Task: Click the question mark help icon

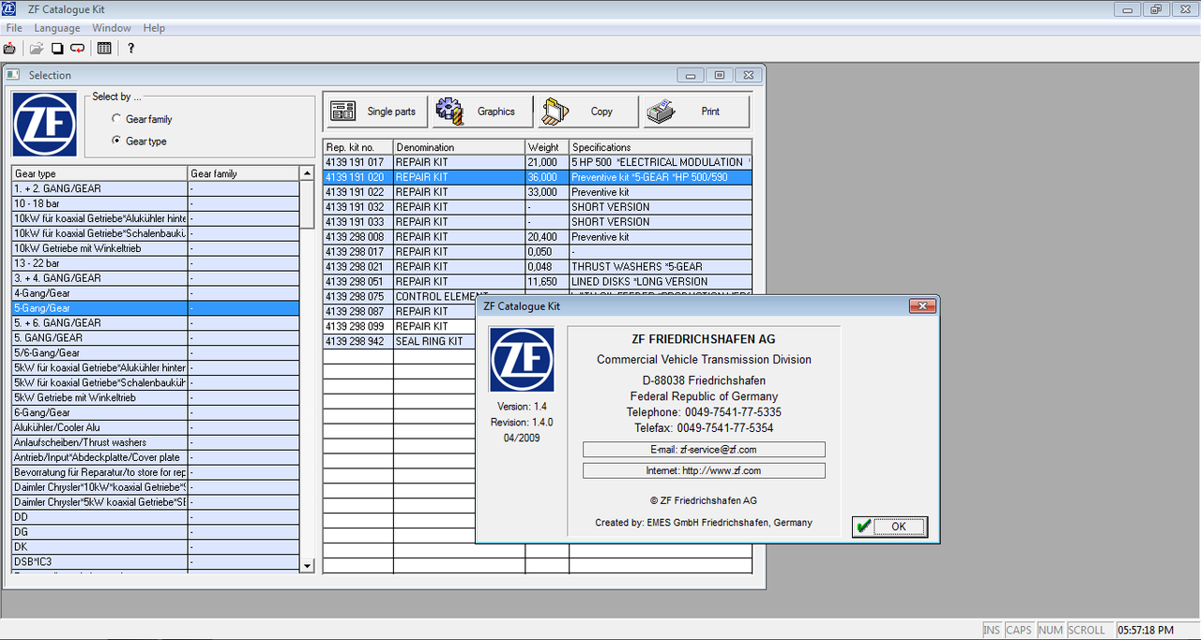Action: [x=130, y=48]
